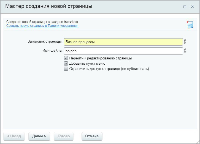Screen dimensions: 200x144
Task: Click the chain icon beside file name field
Action: click(x=185, y=51)
